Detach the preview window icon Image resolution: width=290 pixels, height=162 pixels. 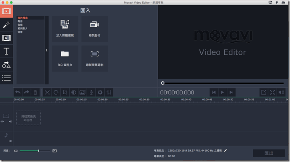tap(264, 92)
